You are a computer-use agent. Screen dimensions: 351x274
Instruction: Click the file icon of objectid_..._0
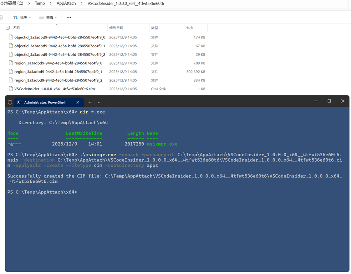pos(11,37)
